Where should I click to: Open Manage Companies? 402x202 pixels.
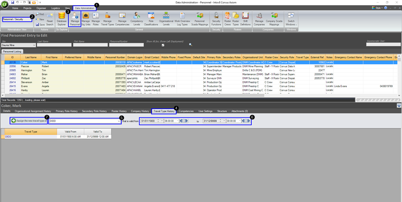259,19
